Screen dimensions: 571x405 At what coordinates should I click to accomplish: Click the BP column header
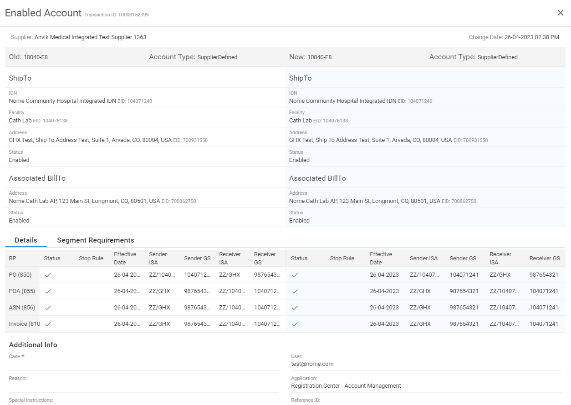tap(13, 258)
